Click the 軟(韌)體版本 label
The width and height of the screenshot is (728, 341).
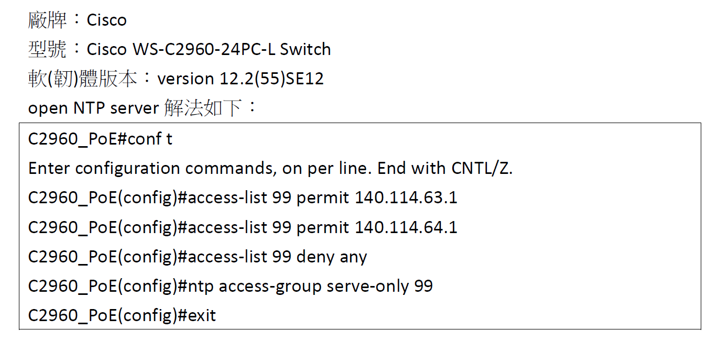[83, 79]
